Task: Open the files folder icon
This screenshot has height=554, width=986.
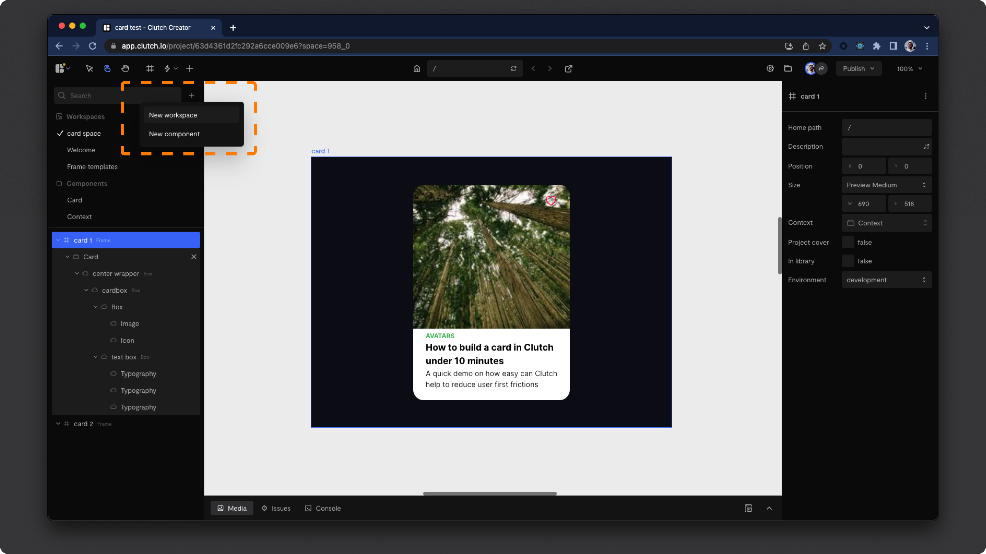Action: pyautogui.click(x=788, y=68)
